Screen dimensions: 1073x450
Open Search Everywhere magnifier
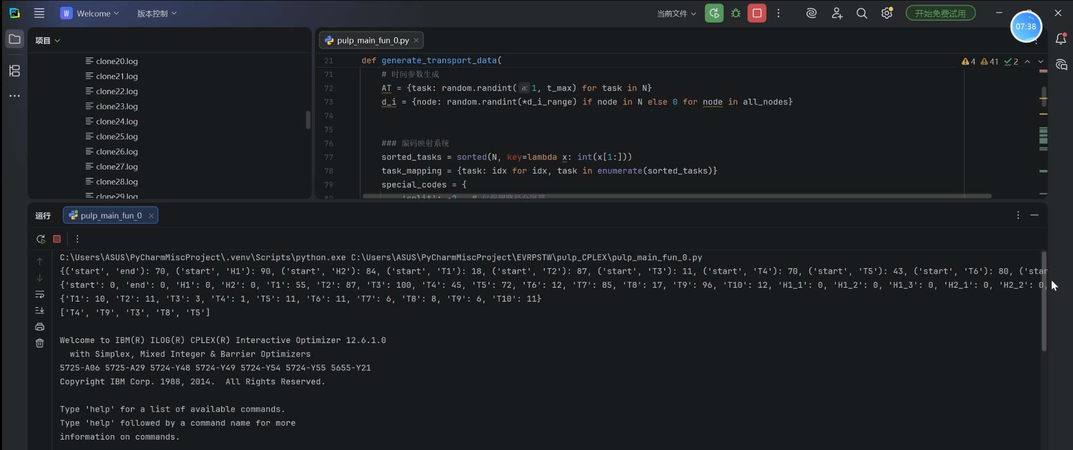pos(862,13)
